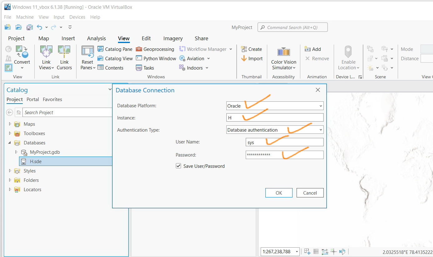433x257 pixels.
Task: Switch to the Imagery ribbon tab
Action: tap(173, 38)
